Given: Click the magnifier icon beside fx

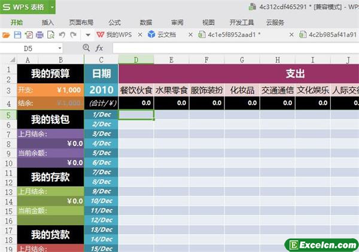Looking at the screenshot, I should [86, 48].
